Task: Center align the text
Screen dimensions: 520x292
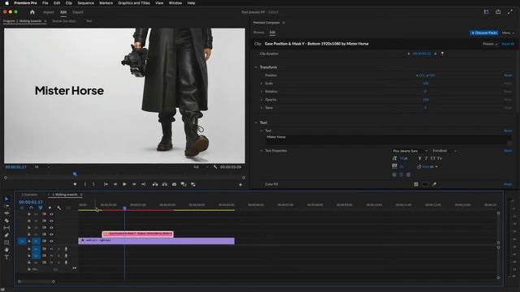Action: (401, 174)
